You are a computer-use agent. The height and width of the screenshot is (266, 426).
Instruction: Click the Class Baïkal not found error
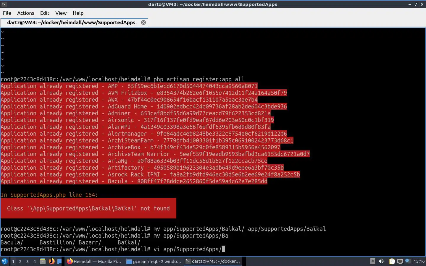[x=88, y=208]
